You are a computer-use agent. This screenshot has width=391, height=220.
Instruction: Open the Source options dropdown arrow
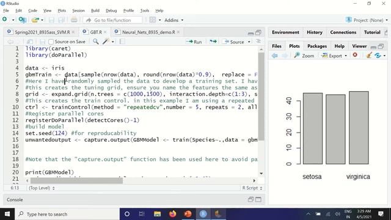[249, 42]
